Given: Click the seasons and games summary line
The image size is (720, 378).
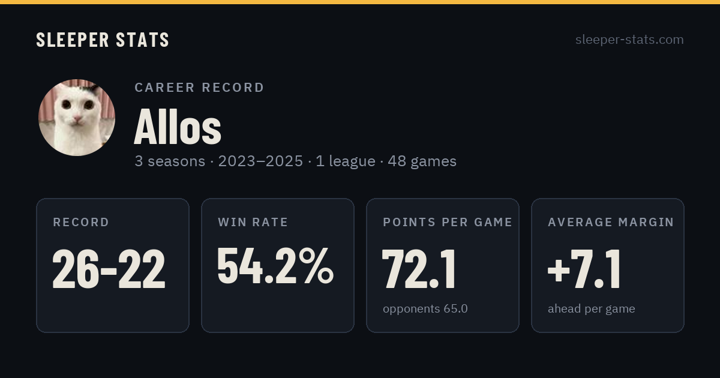Looking at the screenshot, I should [295, 161].
